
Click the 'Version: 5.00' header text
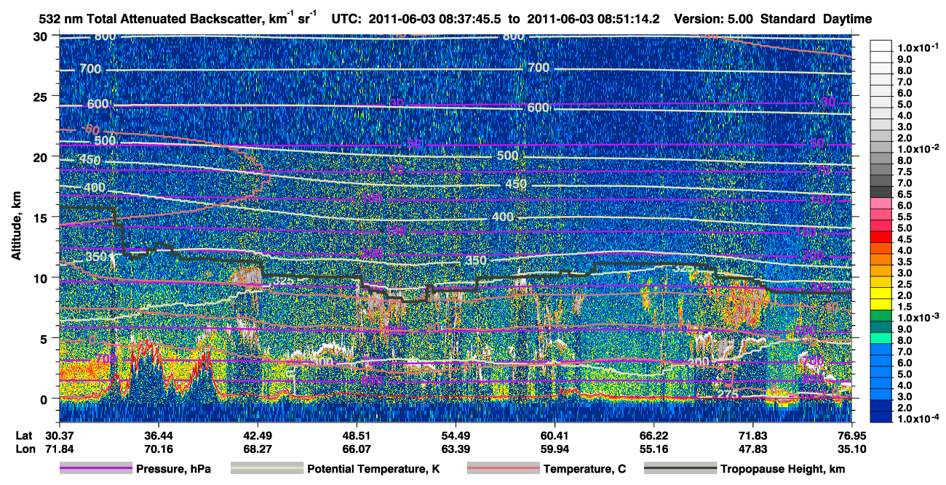[x=715, y=20]
